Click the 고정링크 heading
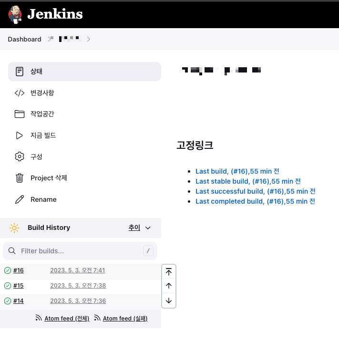339x342 pixels. (195, 145)
